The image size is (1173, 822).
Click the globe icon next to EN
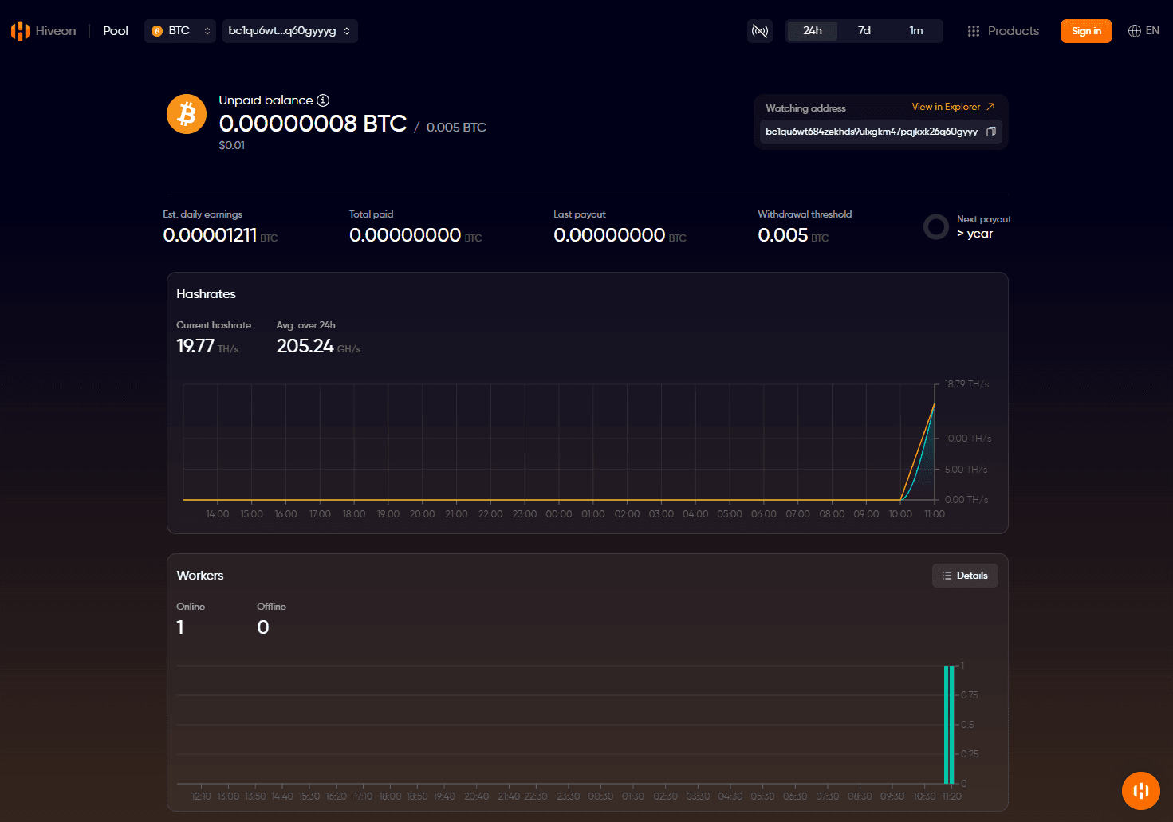pos(1133,30)
